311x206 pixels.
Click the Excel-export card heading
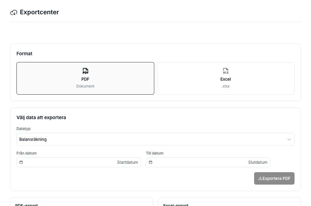pyautogui.click(x=175, y=205)
